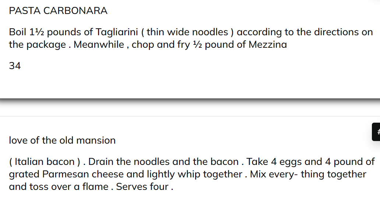Click the '( Italian bacon )' phrase
380x202 pixels.
[x=45, y=162]
